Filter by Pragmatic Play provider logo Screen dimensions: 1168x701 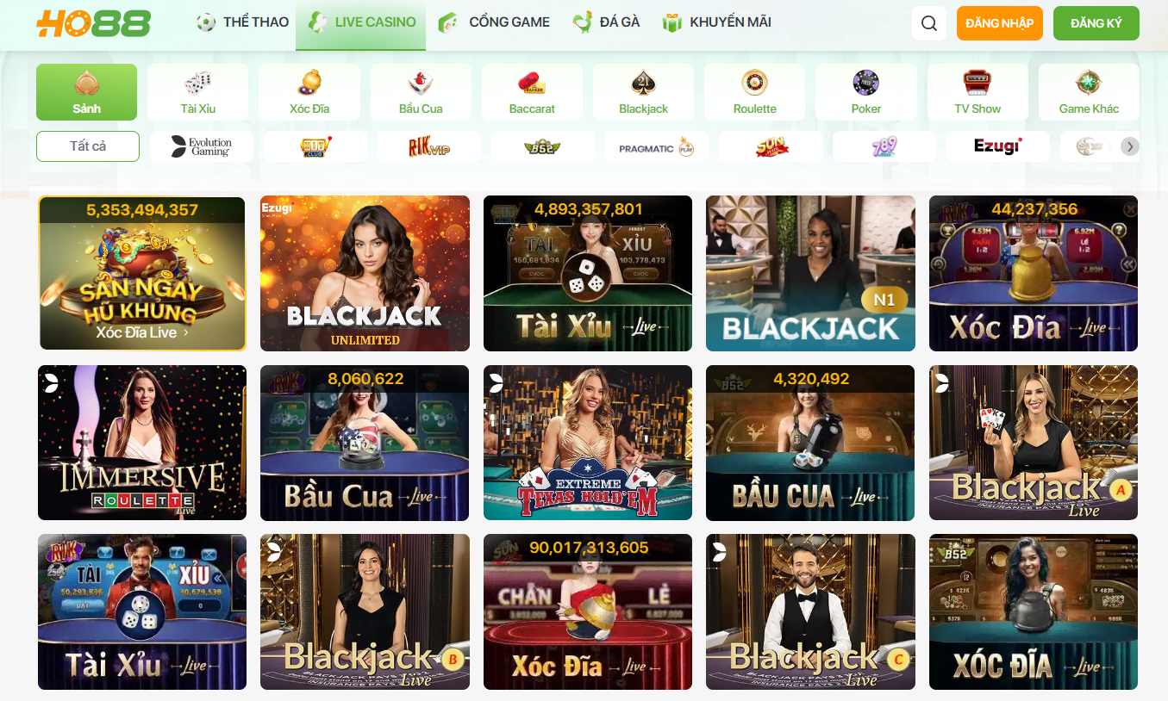(657, 146)
